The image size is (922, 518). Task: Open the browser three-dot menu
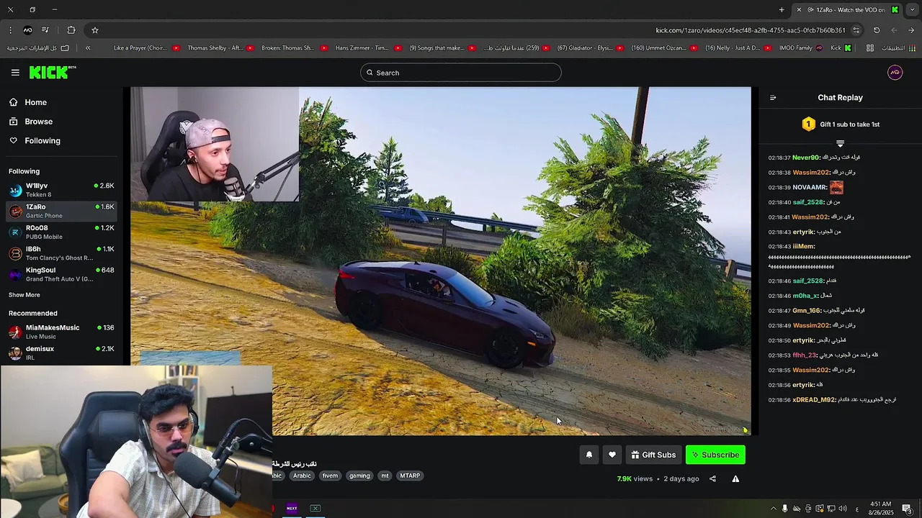coord(10,30)
